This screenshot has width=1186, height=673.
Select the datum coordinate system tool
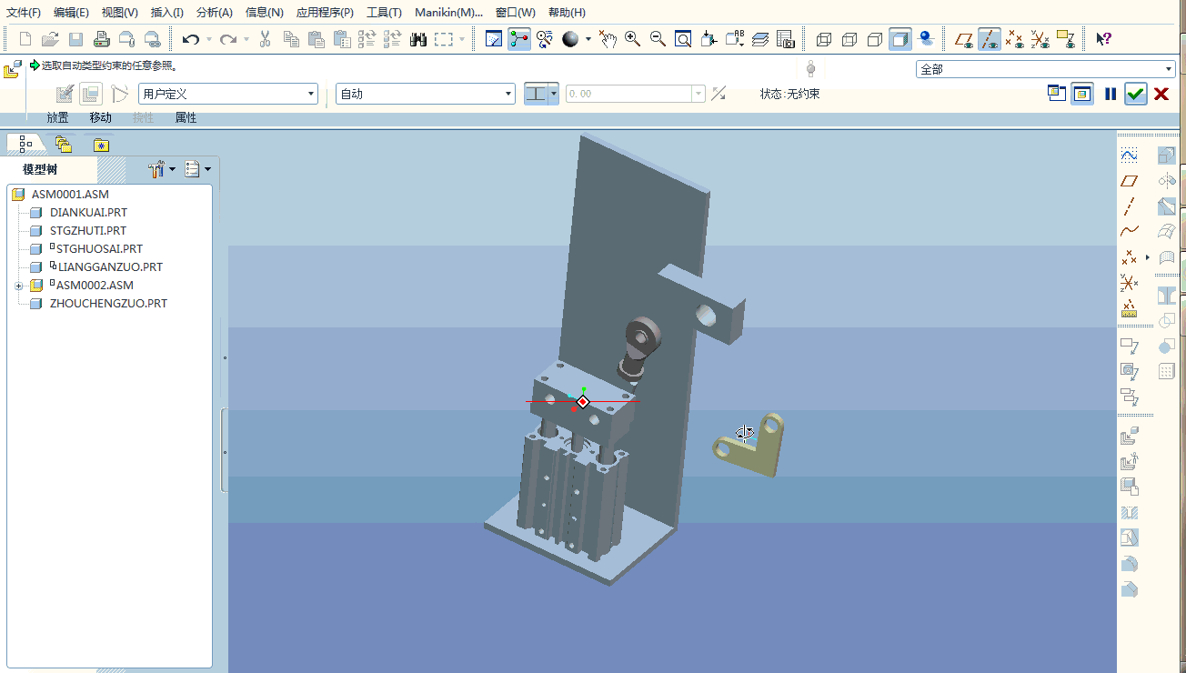pos(1130,283)
